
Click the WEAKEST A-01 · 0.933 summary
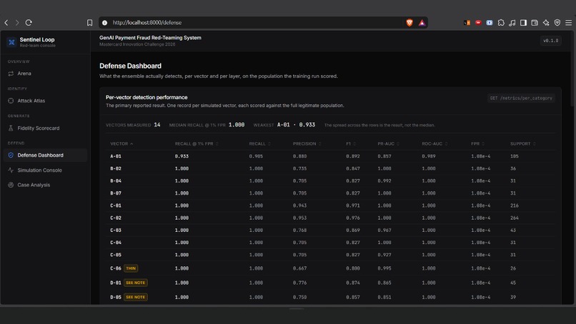coord(284,125)
